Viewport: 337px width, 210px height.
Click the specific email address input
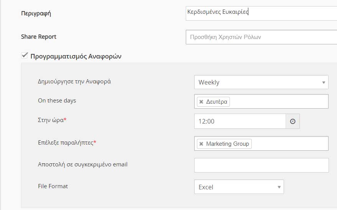pos(261,165)
